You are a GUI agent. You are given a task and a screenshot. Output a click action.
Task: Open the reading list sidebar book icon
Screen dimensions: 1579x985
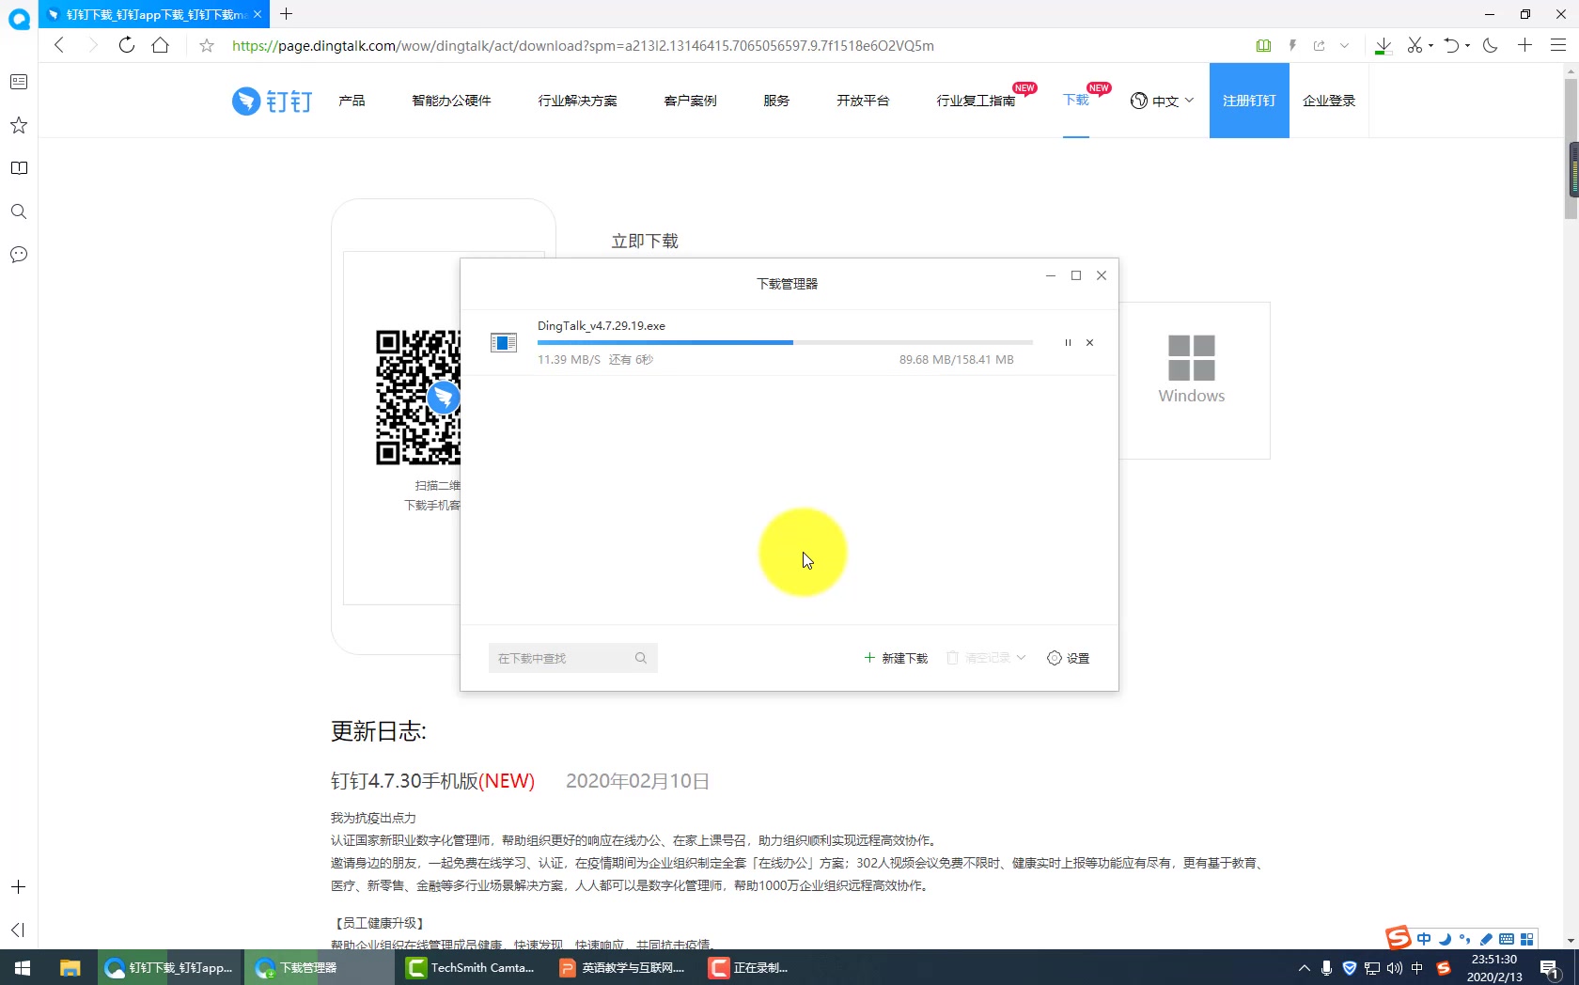tap(19, 168)
